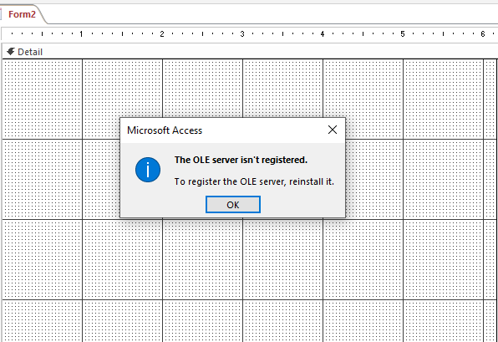The image size is (498, 342).
Task: Click the top-left grid cell of Detail section
Action: click(x=43, y=99)
